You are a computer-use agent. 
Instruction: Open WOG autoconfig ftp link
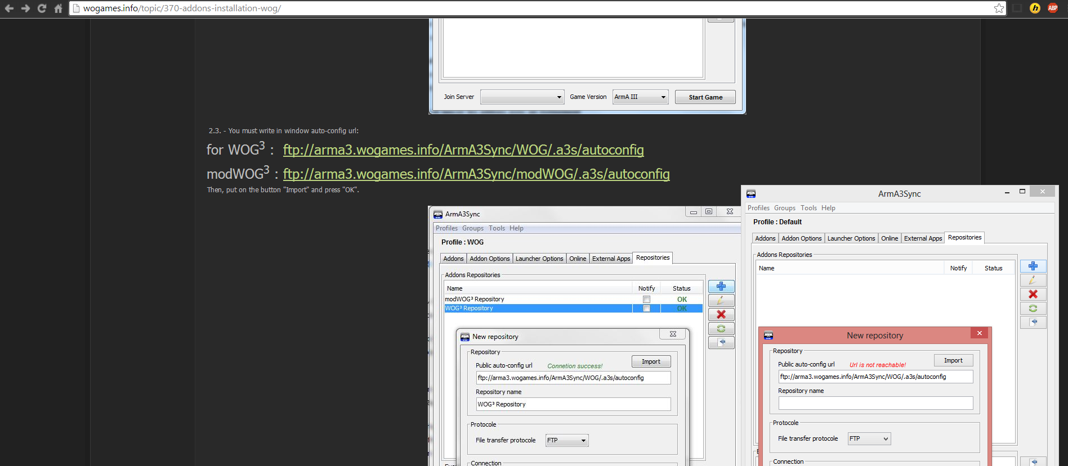tap(463, 150)
